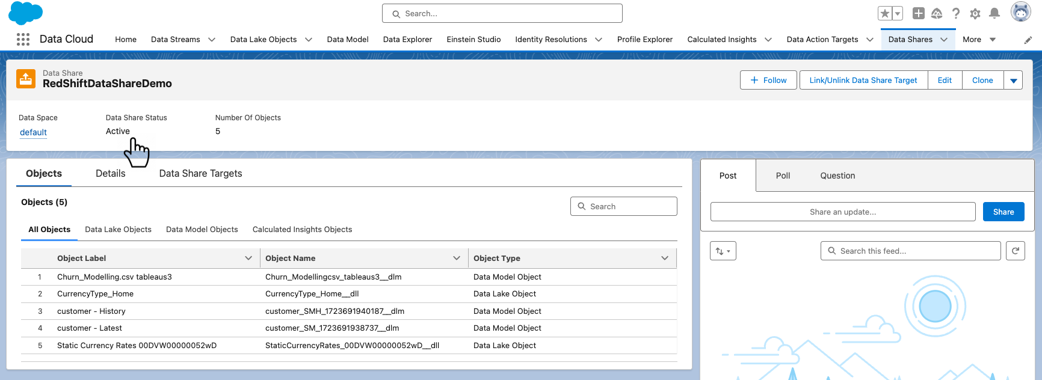Open the Einstein Studio nav tab
This screenshot has width=1042, height=380.
(473, 40)
